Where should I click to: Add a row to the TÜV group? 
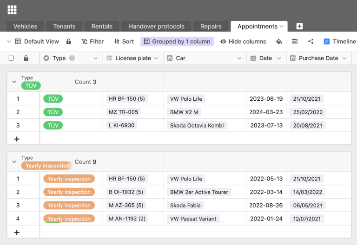pos(17,139)
